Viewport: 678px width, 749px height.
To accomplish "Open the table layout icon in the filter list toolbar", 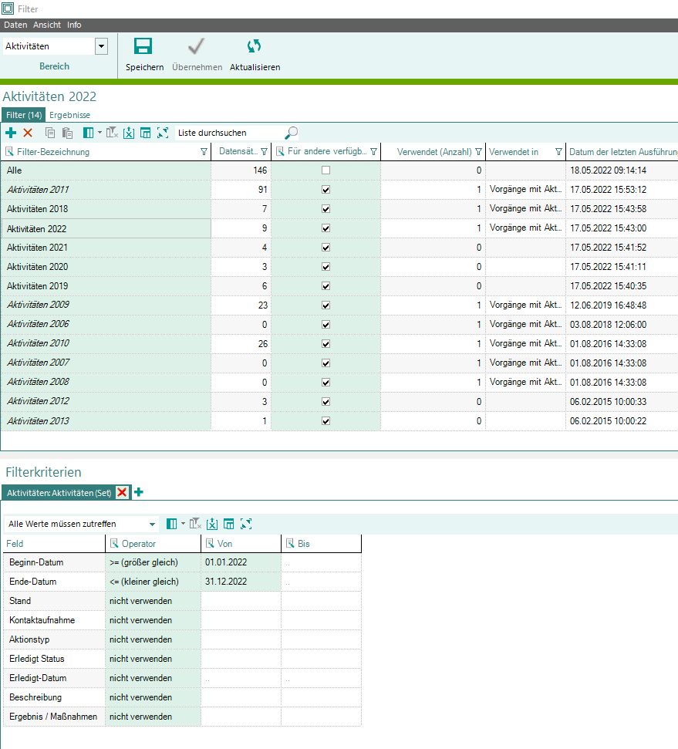I will tap(146, 133).
